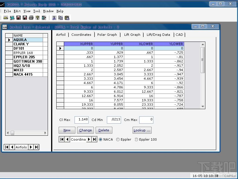Image resolution: width=238 pixels, height=179 pixels.
Task: Choose the Eppler option
Action: click(x=118, y=139)
